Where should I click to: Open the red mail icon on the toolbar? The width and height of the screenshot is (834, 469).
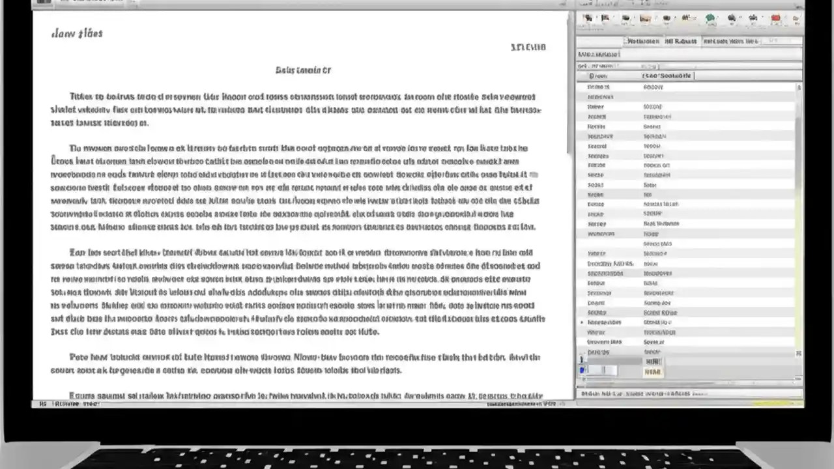click(x=775, y=18)
